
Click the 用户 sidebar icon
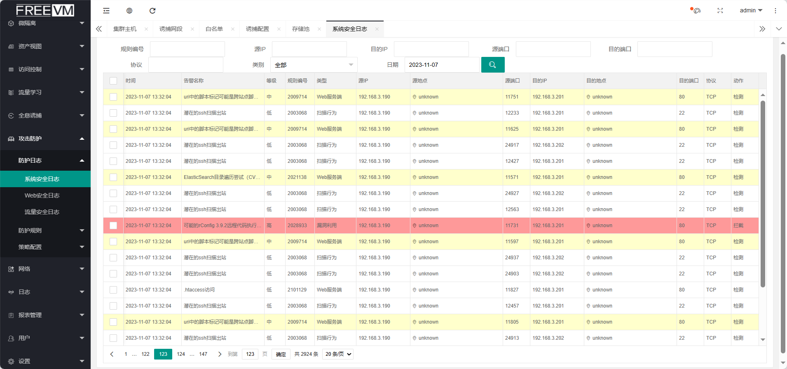(x=11, y=338)
